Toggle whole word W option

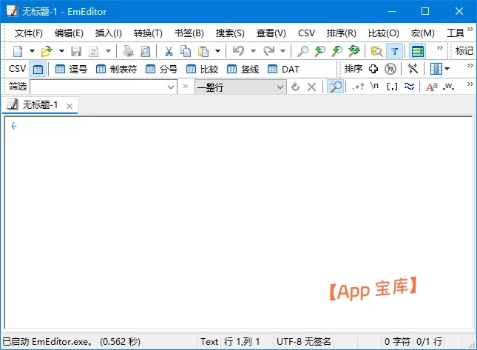(449, 87)
